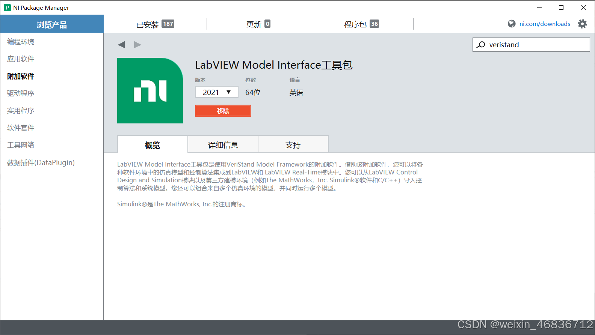Open the ni.com/downloads link
This screenshot has width=595, height=335.
click(545, 24)
